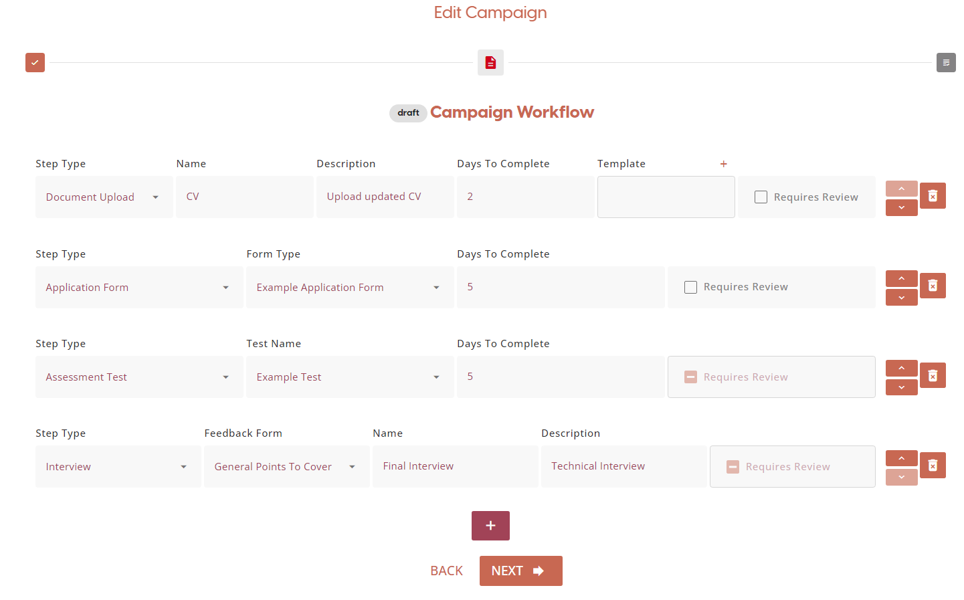The image size is (964, 600).
Task: Enable Requires Review for CV upload step
Action: pos(761,197)
